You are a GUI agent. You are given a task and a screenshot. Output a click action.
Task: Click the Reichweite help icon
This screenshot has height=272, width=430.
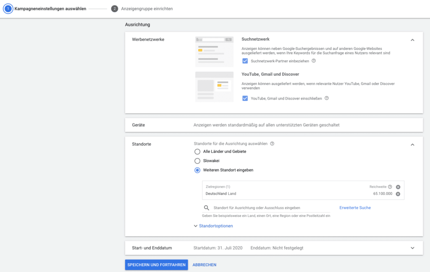coord(390,187)
